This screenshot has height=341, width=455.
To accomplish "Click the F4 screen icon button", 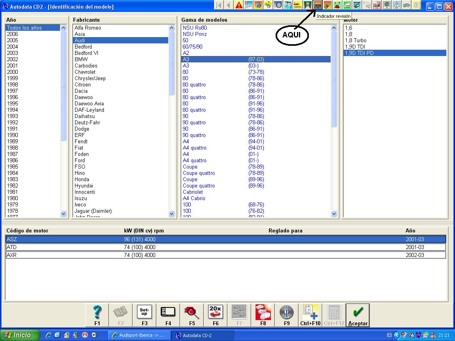I will [168, 315].
